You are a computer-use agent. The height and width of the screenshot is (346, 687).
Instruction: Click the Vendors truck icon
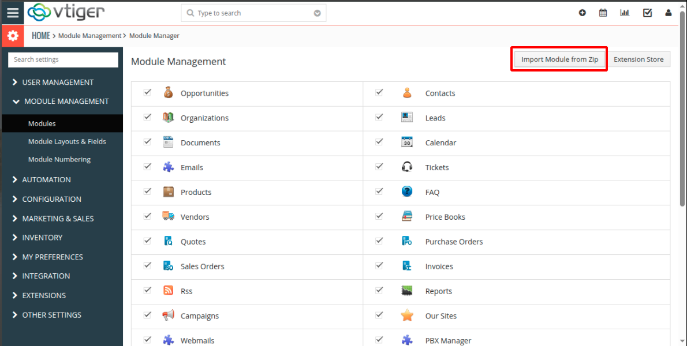(x=168, y=216)
